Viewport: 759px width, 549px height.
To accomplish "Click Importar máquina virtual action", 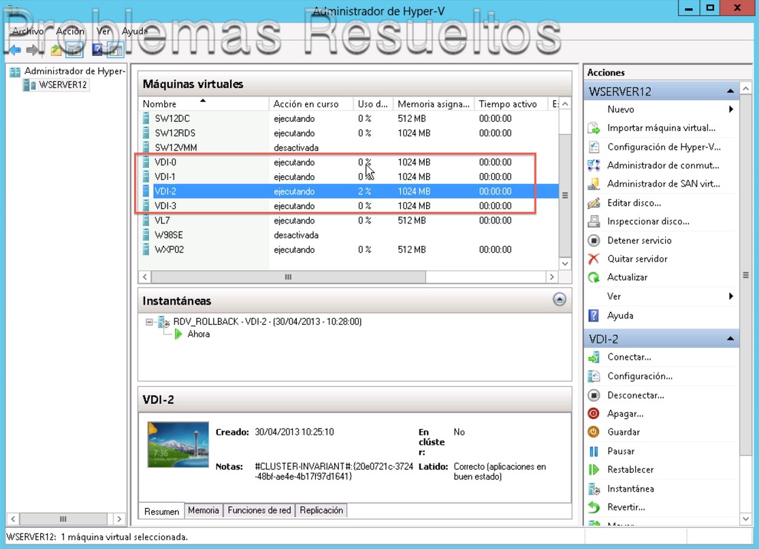I will click(661, 128).
